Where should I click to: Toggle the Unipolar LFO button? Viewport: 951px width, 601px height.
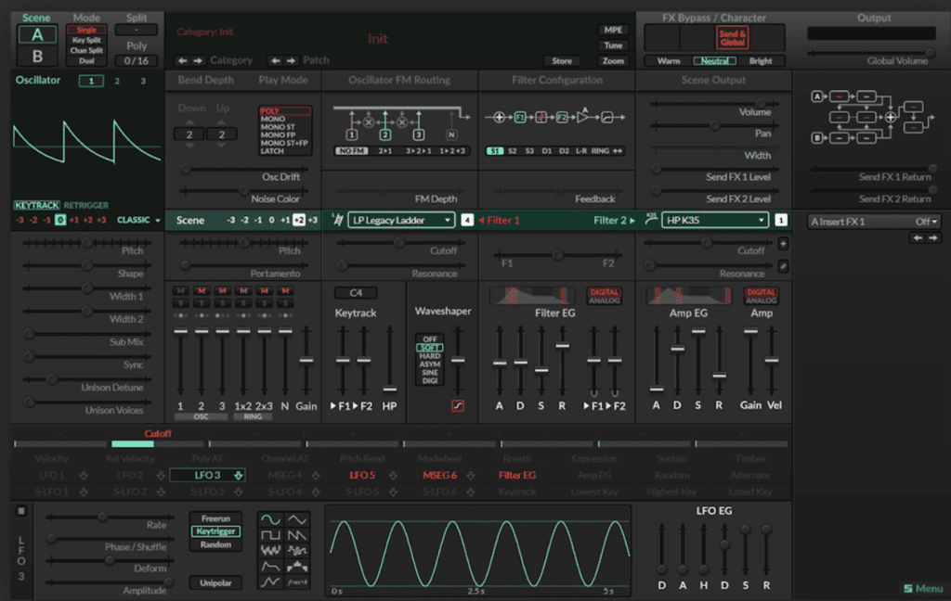(215, 583)
